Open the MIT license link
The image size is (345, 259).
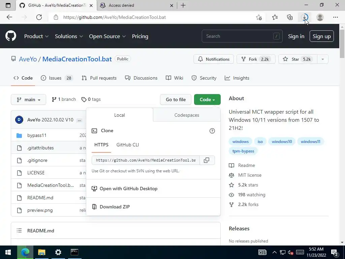[x=250, y=175]
